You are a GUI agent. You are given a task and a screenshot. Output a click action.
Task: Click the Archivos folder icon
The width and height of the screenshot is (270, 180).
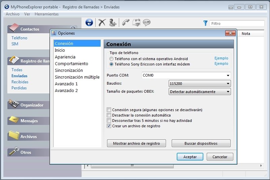[x=14, y=135]
